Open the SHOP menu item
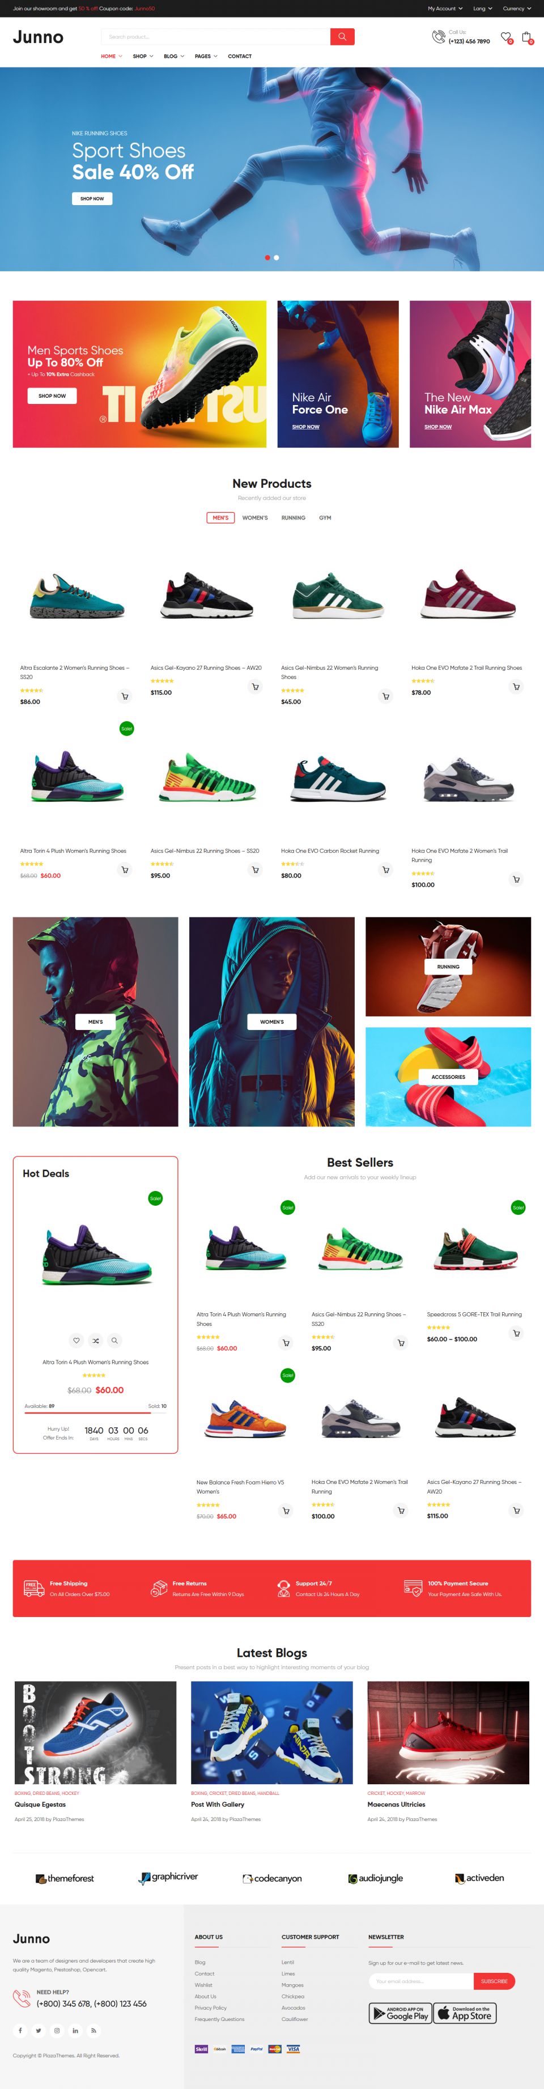The height and width of the screenshot is (2089, 544). click(143, 56)
